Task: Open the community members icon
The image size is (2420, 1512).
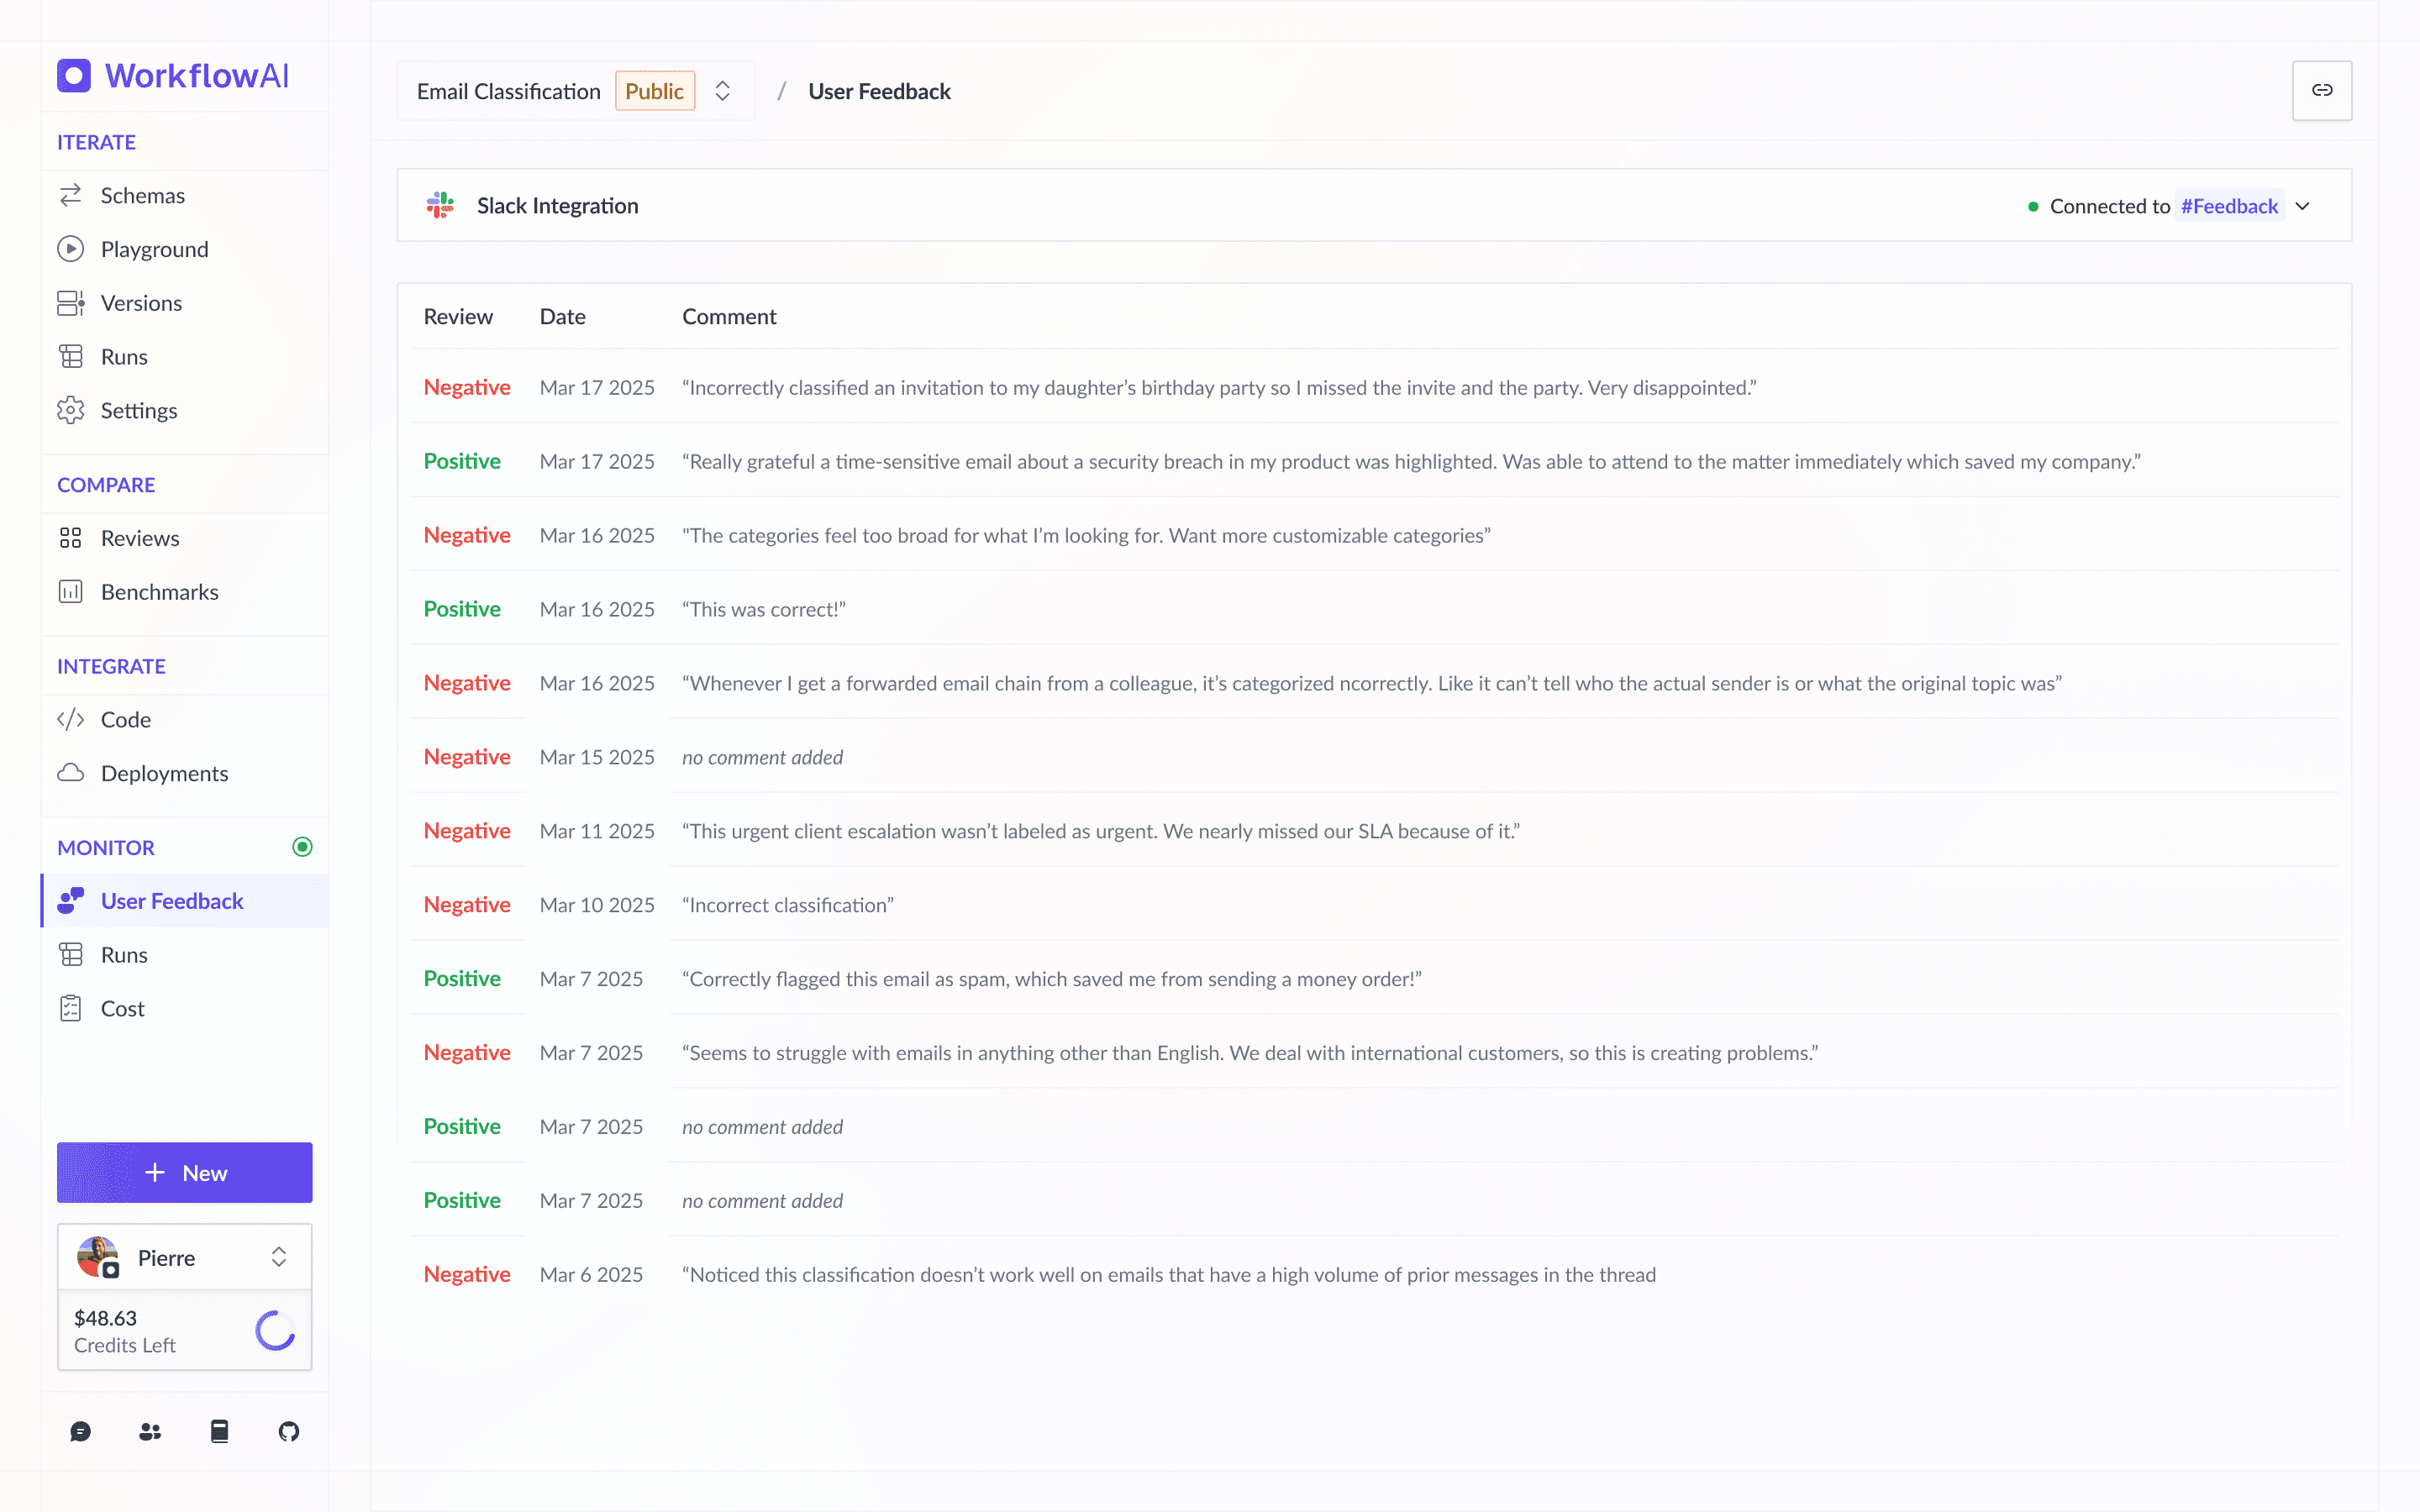Action: pos(150,1431)
